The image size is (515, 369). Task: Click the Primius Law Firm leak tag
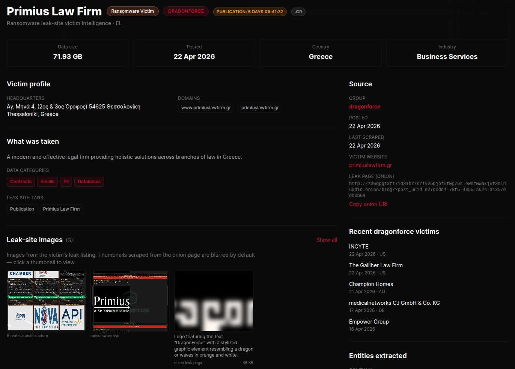pyautogui.click(x=61, y=209)
